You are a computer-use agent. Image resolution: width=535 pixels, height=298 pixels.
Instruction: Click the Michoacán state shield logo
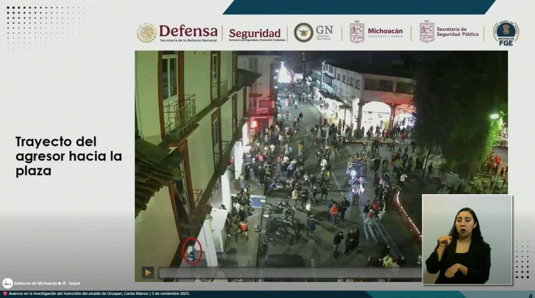(357, 32)
